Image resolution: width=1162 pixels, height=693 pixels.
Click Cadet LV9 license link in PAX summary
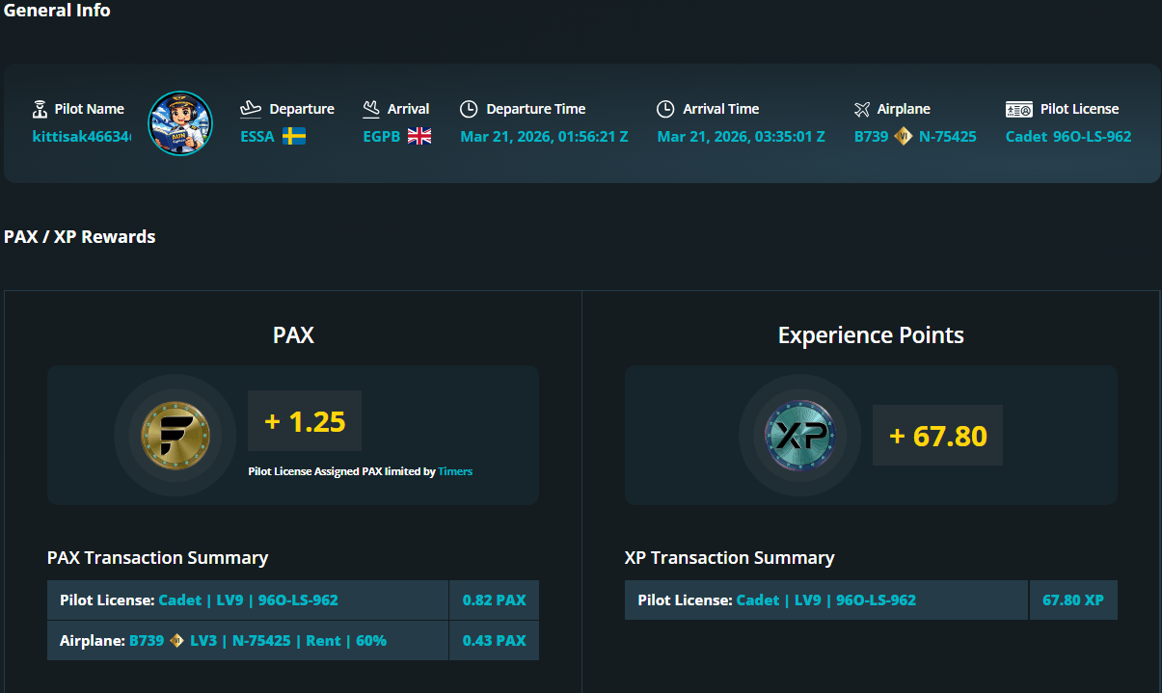pos(248,600)
